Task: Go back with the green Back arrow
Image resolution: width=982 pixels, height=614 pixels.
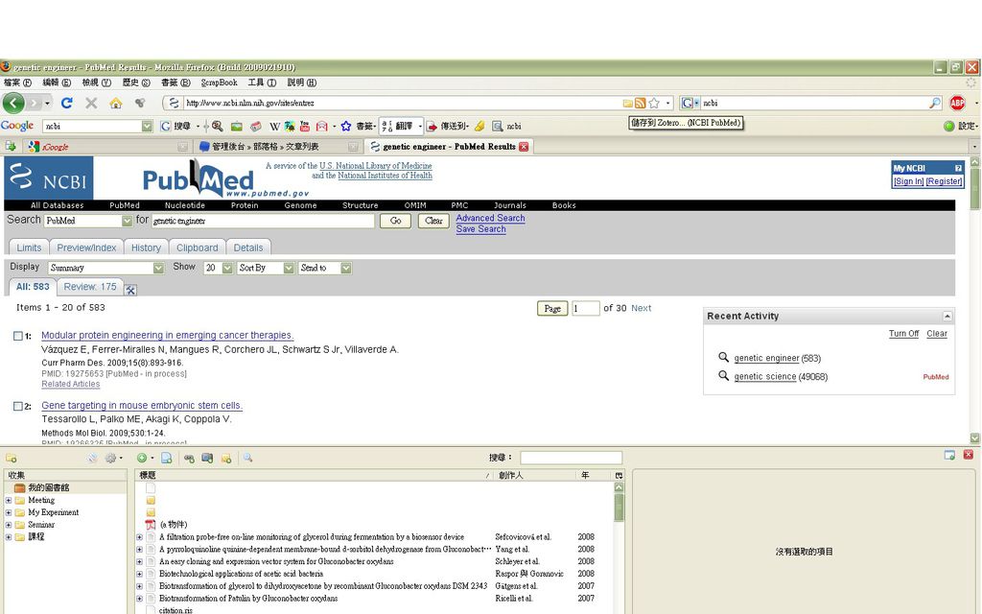Action: tap(13, 103)
